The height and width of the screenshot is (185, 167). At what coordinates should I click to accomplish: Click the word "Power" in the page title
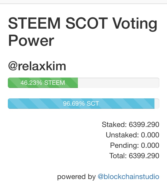(31, 41)
